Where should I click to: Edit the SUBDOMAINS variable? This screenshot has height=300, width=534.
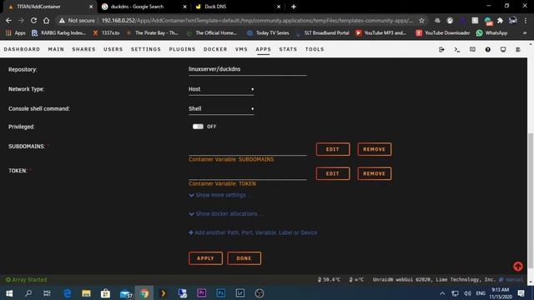point(332,149)
